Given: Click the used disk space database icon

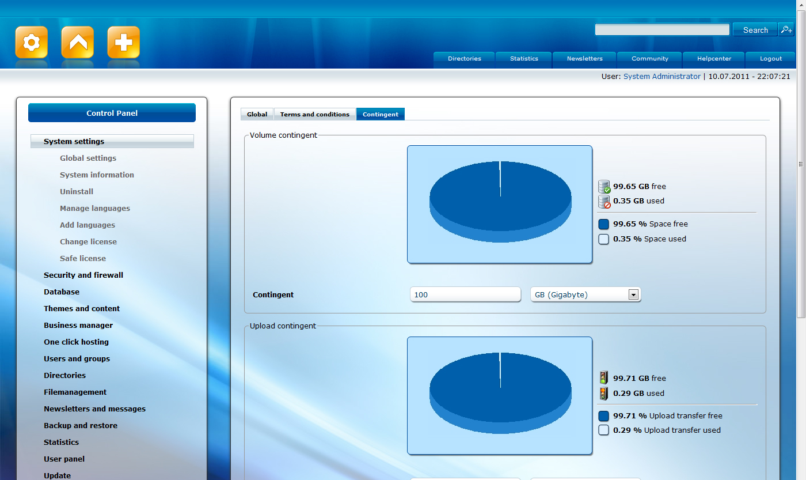Looking at the screenshot, I should point(604,202).
